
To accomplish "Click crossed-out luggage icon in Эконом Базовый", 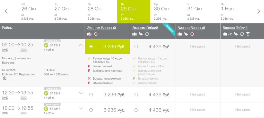I will coord(89,34).
